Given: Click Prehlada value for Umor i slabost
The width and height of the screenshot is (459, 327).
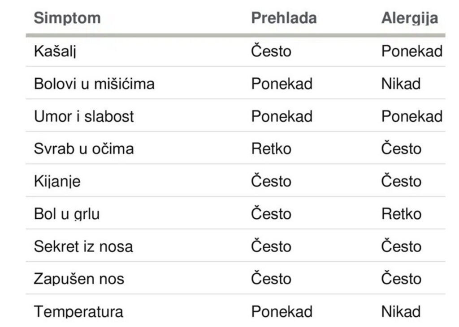Looking at the screenshot, I should click(x=281, y=116).
